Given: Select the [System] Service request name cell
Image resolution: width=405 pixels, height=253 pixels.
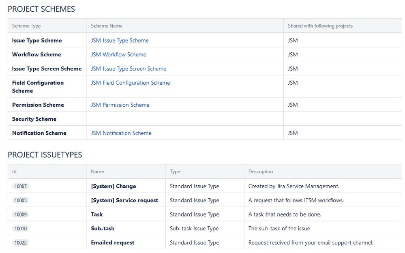Looking at the screenshot, I should pos(124,200).
